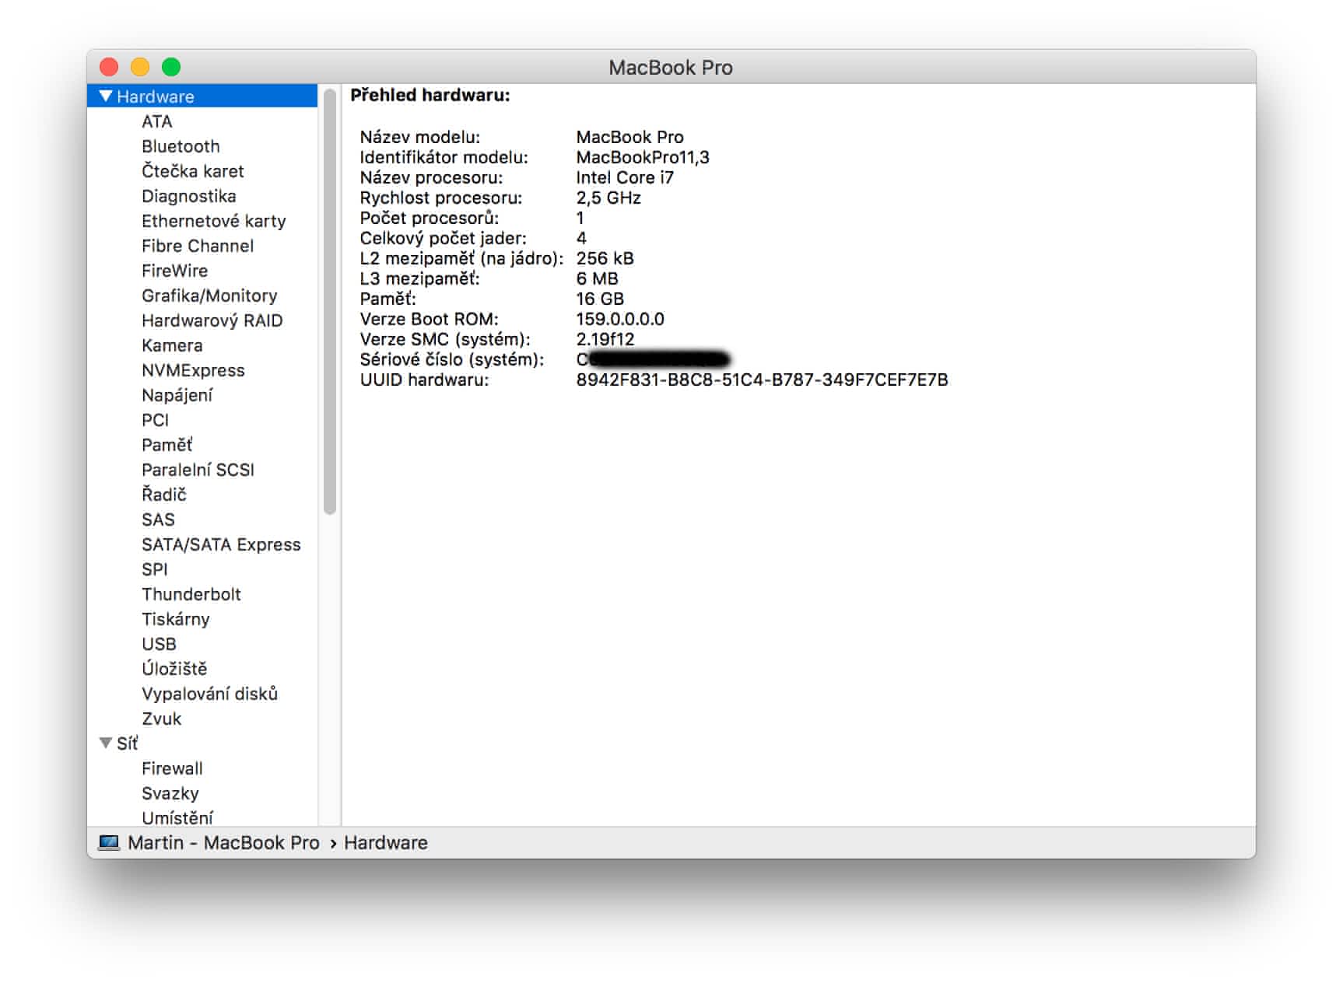The height and width of the screenshot is (983, 1343).
Task: Click the Boot ROM version 159.0.0.0.0
Action: (620, 319)
